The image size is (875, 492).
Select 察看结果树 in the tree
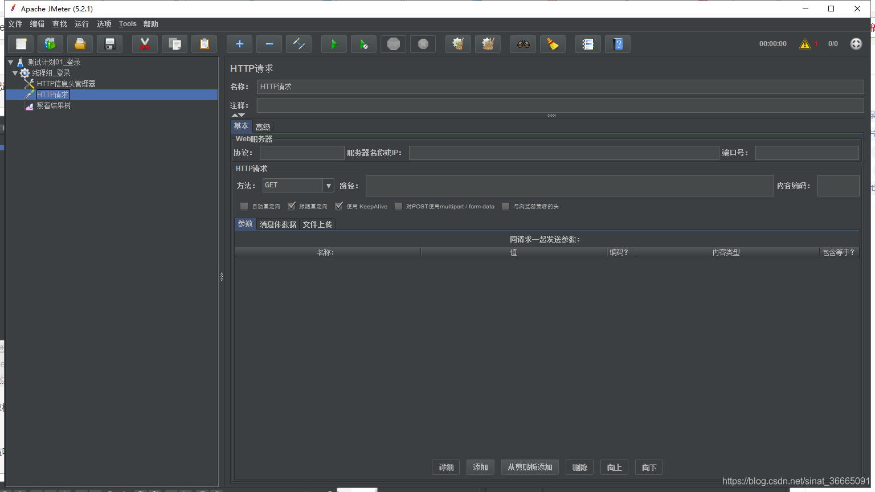pyautogui.click(x=54, y=106)
